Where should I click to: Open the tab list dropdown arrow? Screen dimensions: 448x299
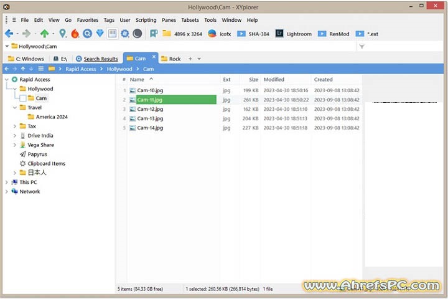pos(199,59)
